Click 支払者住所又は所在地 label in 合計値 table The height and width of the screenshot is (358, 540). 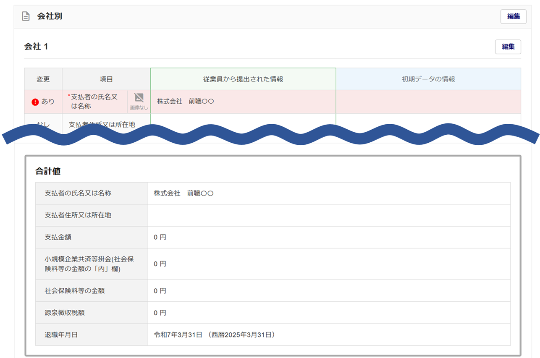tap(78, 215)
